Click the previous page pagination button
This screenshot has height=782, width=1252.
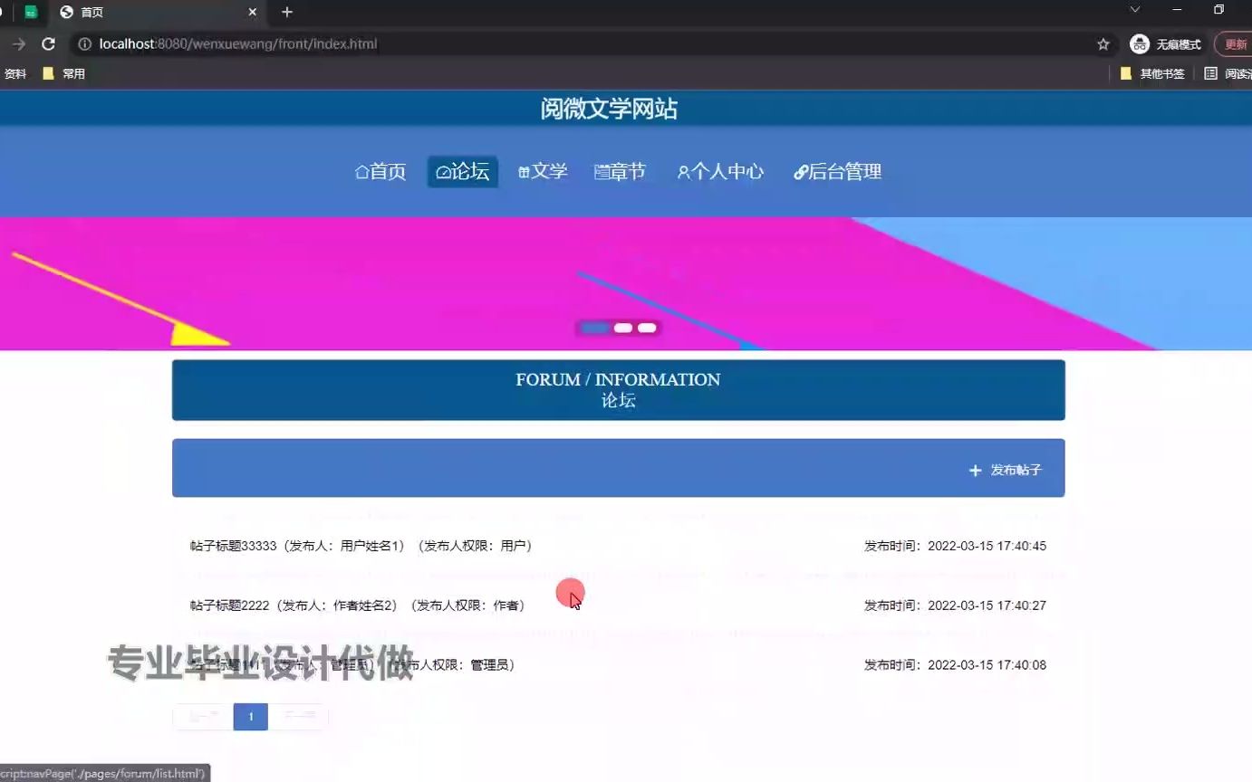(203, 717)
